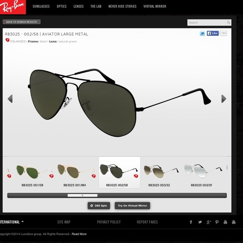The image size is (243, 243).
Task: Click Try On Virtual Mirror button
Action: click(x=132, y=206)
